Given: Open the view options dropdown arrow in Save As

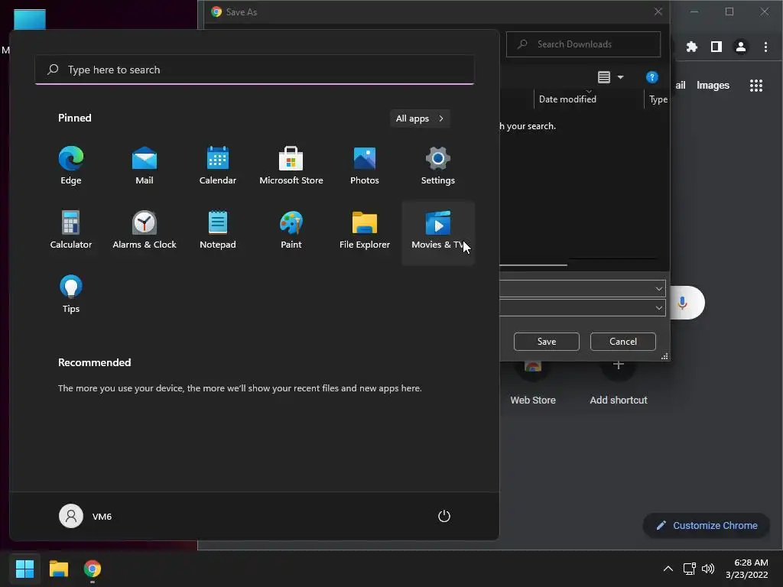Looking at the screenshot, I should click(x=620, y=77).
